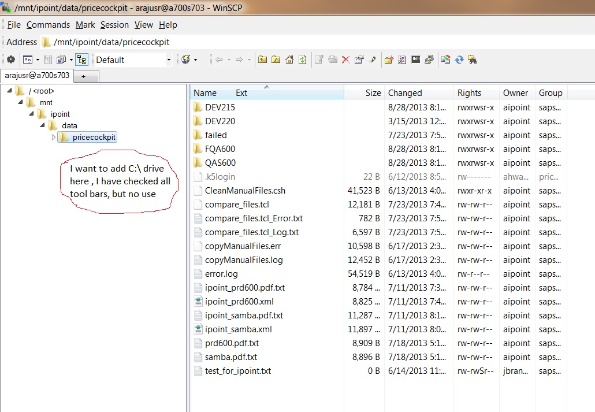Screen dimensions: 595x412
Task: Click the blue synchronize arrows icon
Action: pos(459,60)
